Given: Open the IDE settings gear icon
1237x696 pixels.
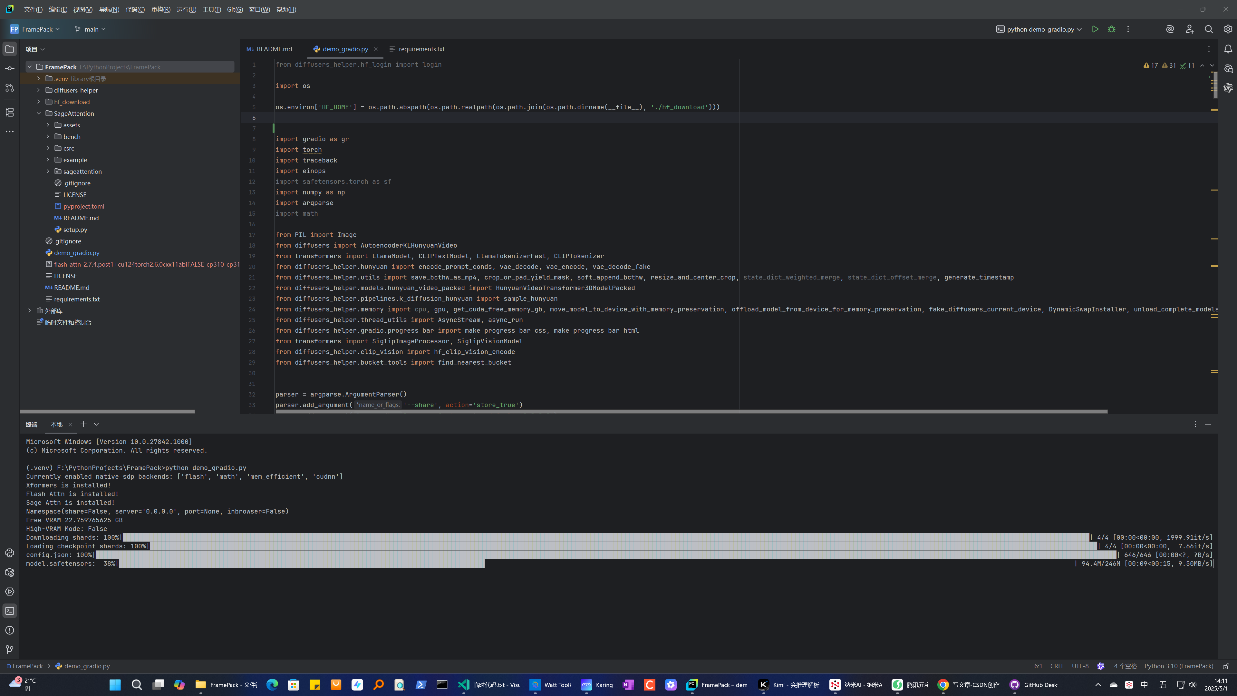Looking at the screenshot, I should (1228, 29).
